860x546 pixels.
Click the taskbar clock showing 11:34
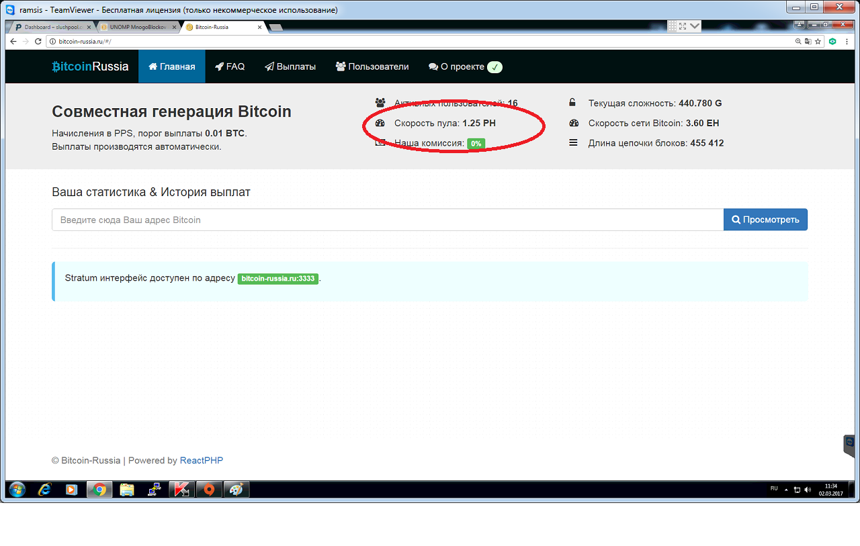point(830,490)
